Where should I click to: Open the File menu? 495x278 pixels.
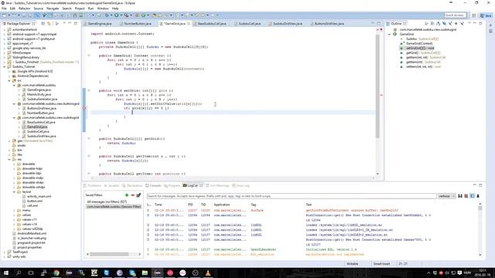coord(4,8)
